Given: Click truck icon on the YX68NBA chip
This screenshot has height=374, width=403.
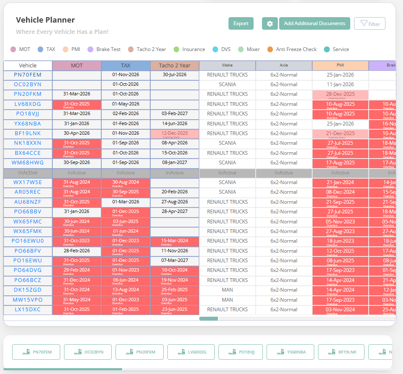Looking at the screenshot, I should (280, 352).
